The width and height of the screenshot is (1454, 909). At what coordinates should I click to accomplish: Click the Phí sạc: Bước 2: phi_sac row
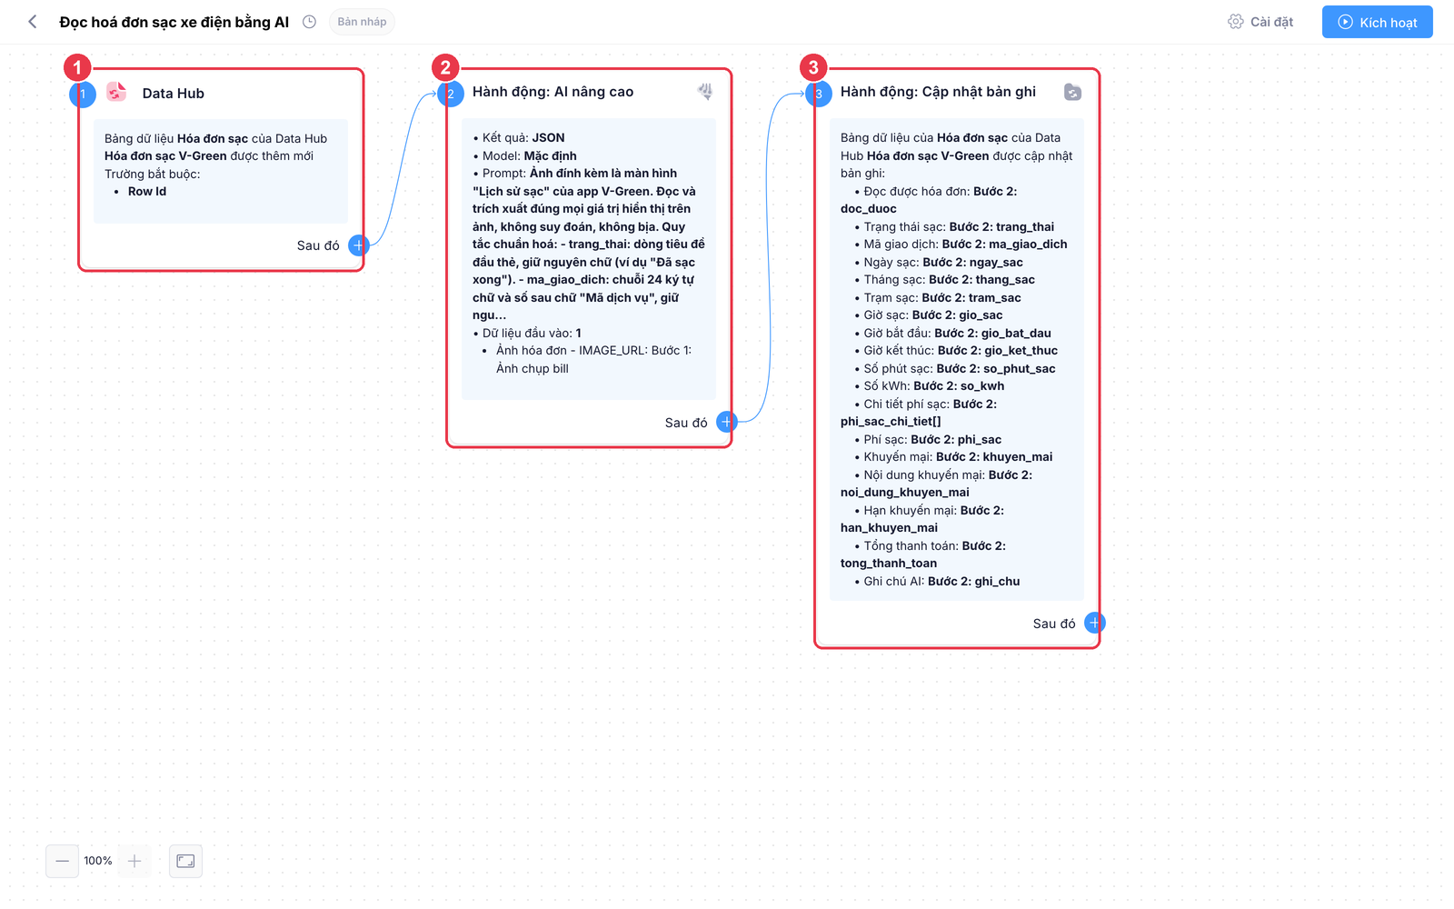click(x=928, y=439)
